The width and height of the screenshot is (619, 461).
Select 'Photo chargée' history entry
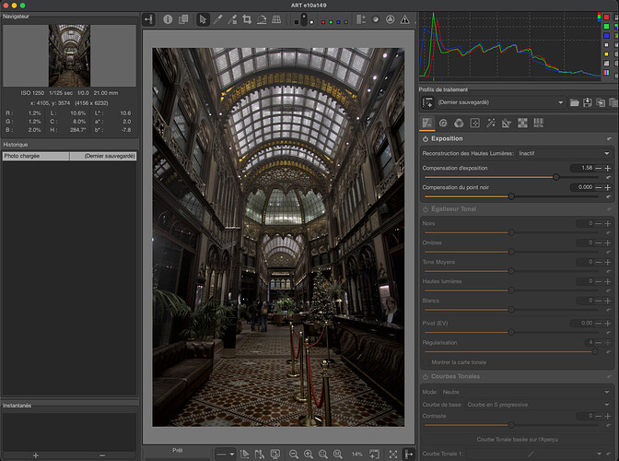[x=69, y=156]
